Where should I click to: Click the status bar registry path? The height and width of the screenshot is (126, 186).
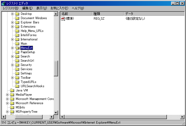click(x=61, y=123)
